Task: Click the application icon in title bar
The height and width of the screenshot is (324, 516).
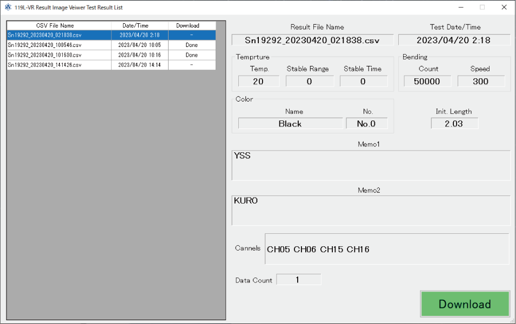Action: 8,8
